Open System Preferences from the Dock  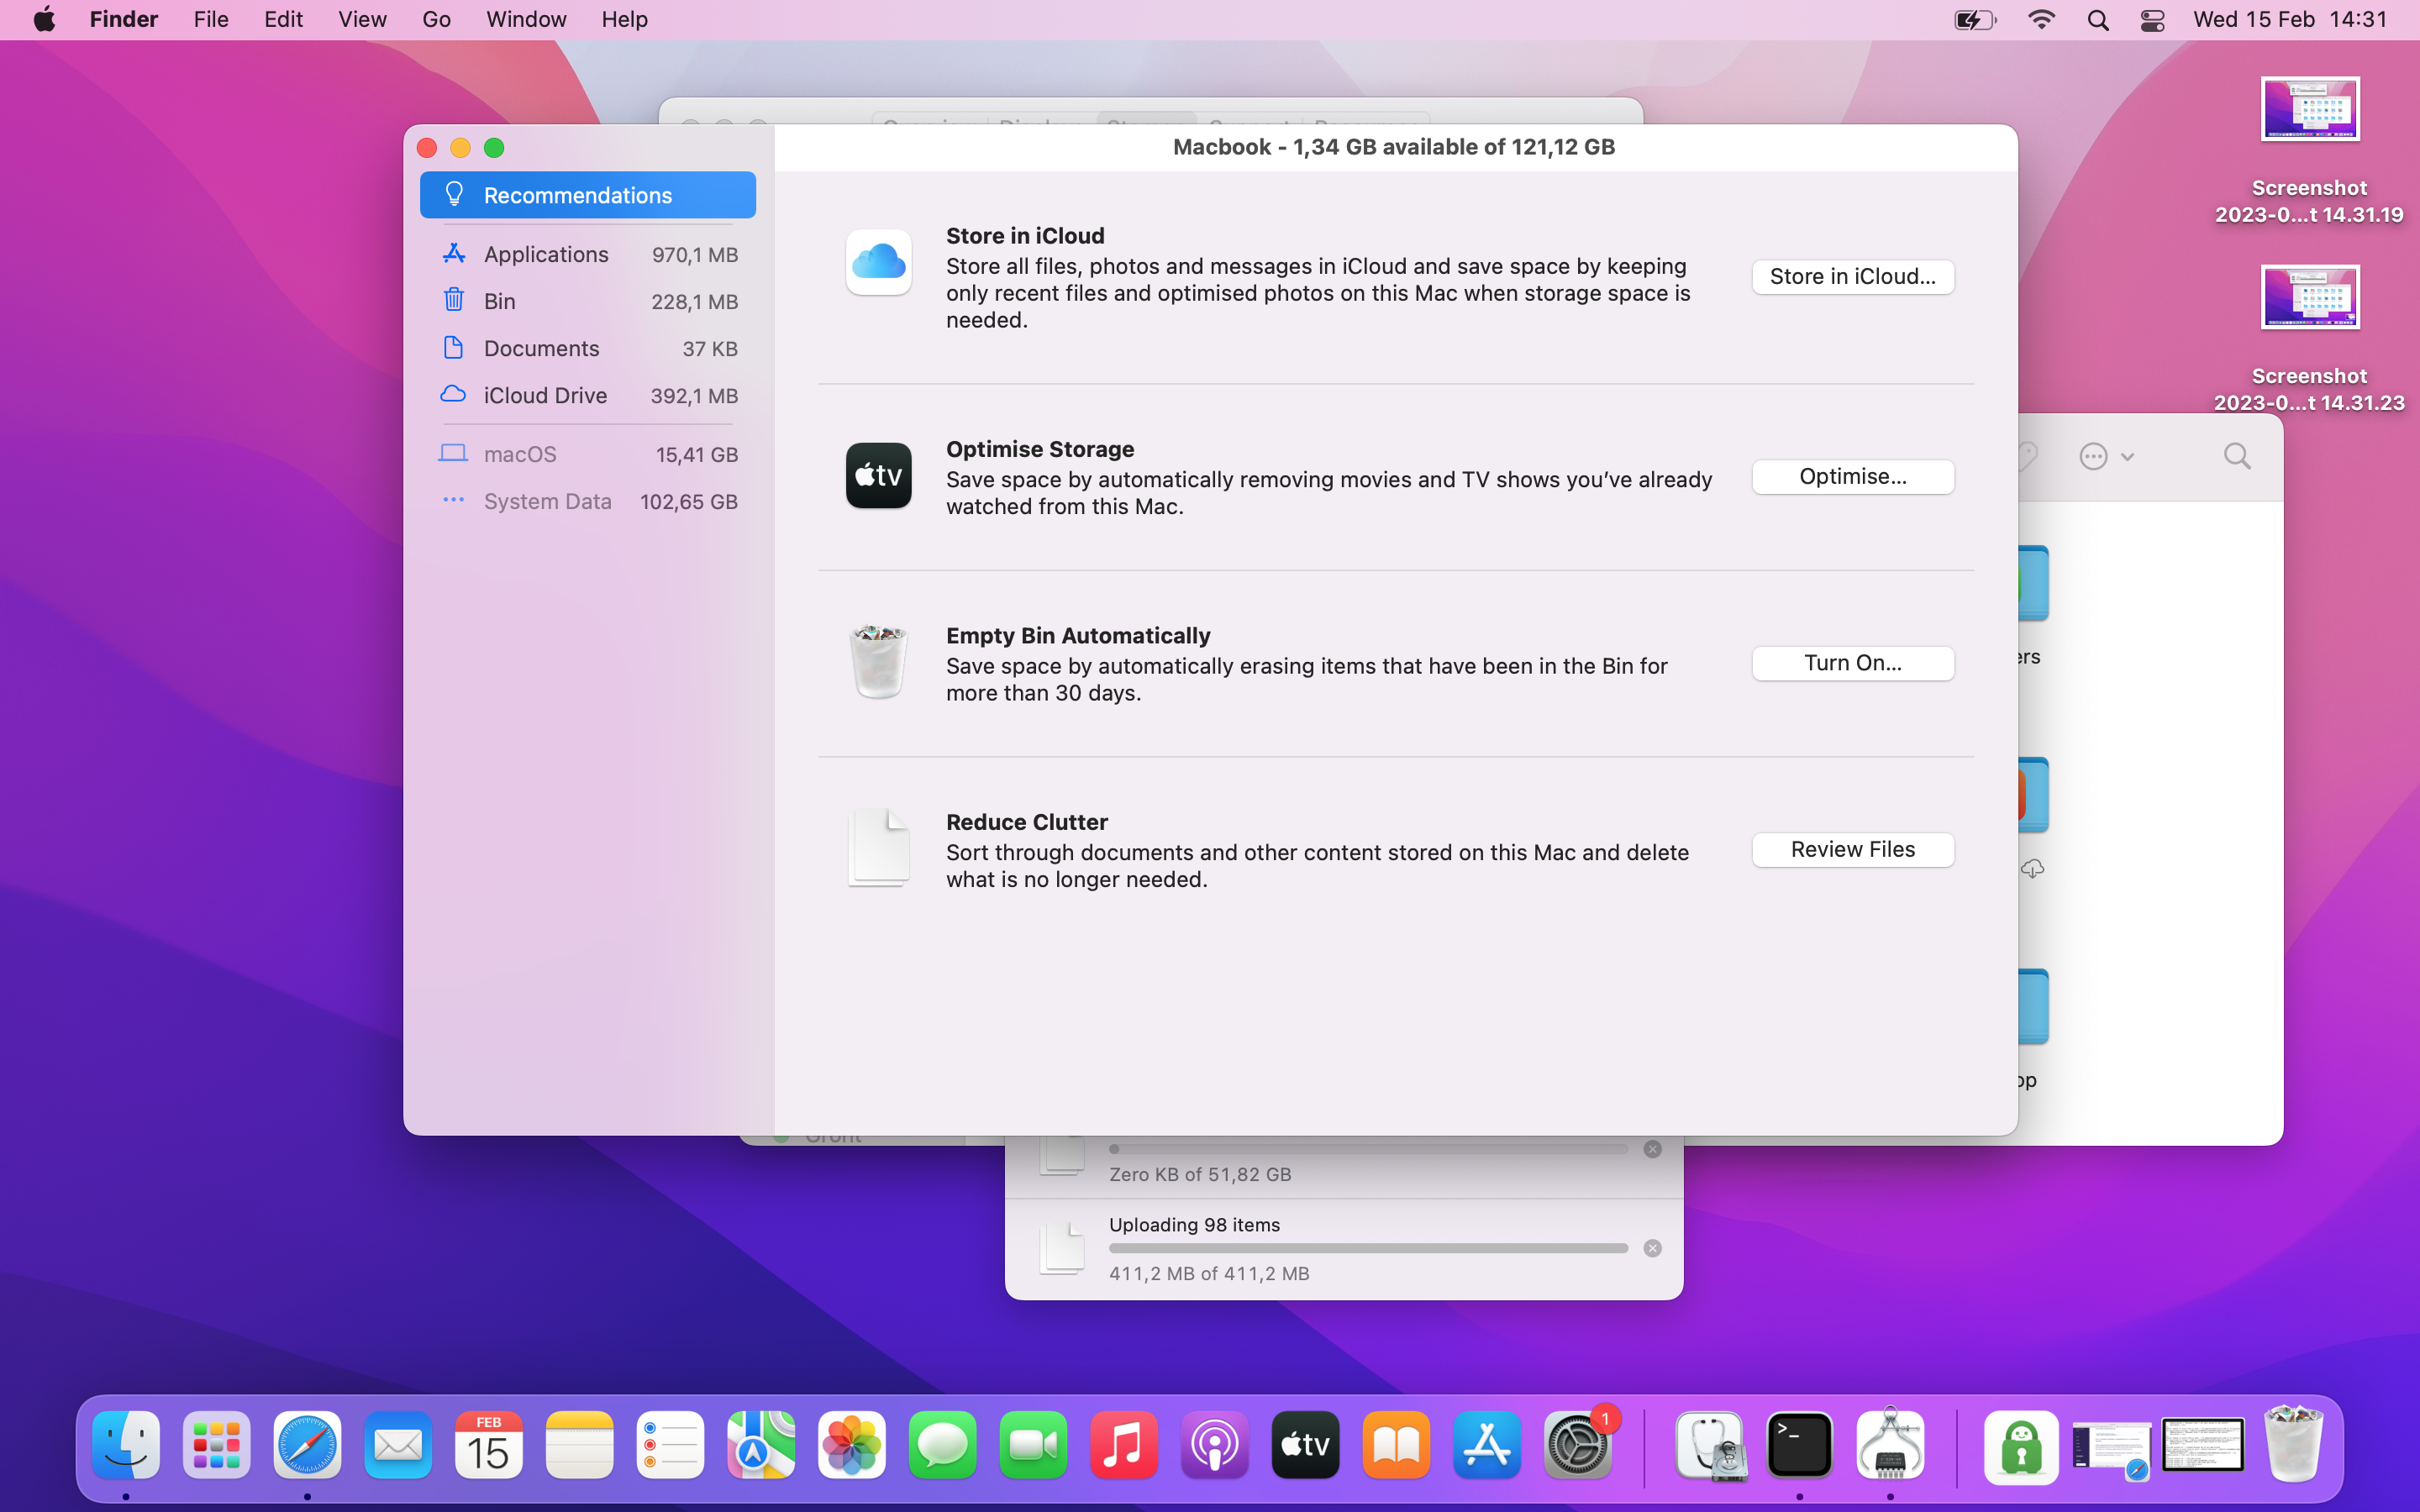[x=1578, y=1445]
